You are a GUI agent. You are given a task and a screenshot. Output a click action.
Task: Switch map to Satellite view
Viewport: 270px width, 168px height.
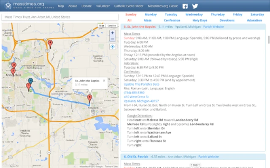[111, 26]
